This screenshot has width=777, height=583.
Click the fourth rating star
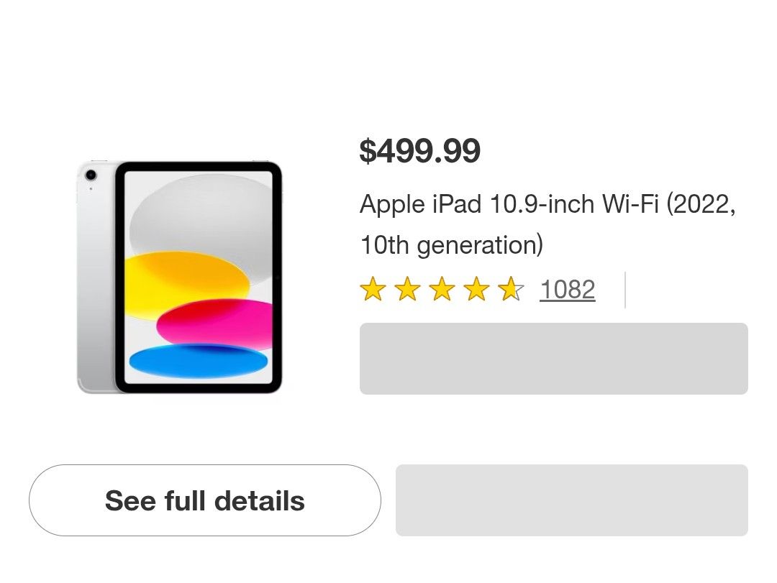(x=477, y=289)
